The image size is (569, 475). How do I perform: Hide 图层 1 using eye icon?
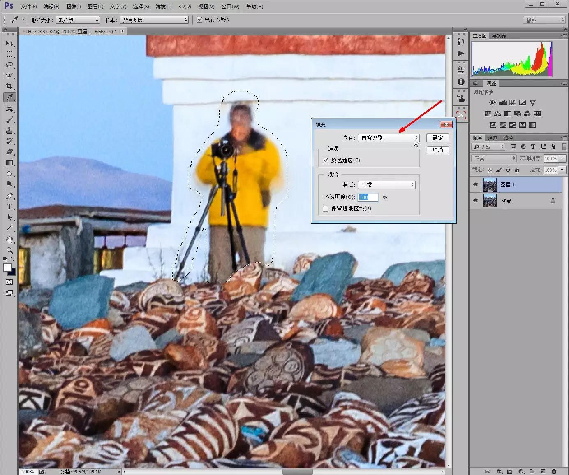[x=476, y=185]
